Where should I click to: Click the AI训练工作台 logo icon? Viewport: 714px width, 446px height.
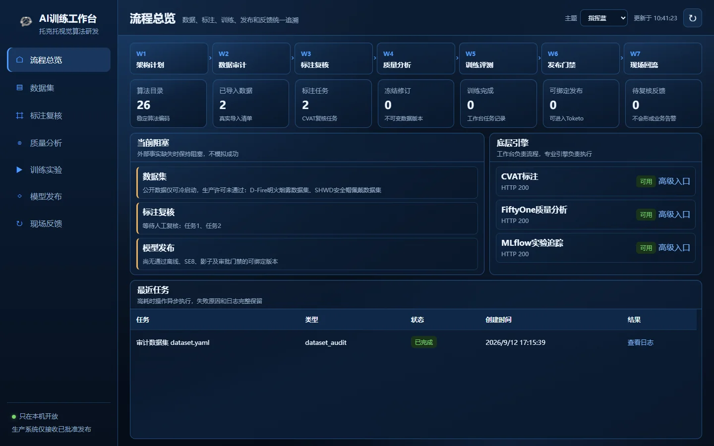click(26, 21)
